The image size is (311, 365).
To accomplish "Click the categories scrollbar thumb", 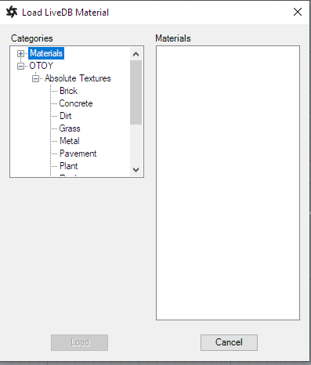I will coord(136,92).
